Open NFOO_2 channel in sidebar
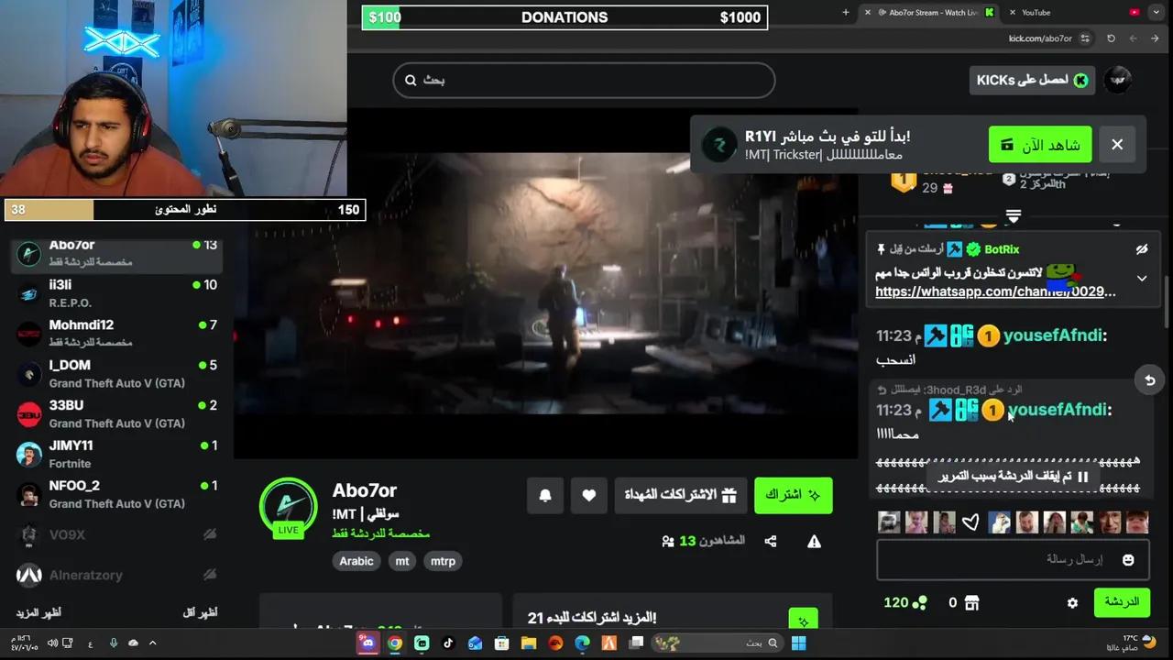The image size is (1173, 660). point(116,494)
